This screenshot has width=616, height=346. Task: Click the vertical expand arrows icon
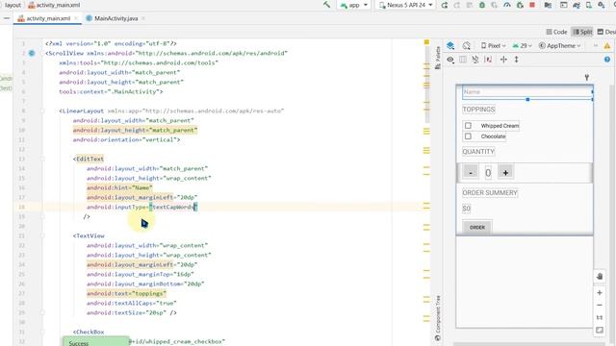tap(517, 60)
